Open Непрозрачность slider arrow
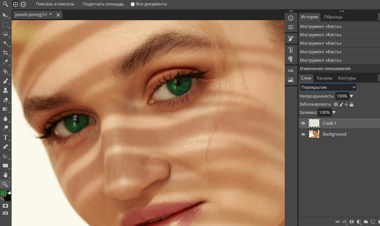Viewport: 380px width, 226px height. pos(351,96)
